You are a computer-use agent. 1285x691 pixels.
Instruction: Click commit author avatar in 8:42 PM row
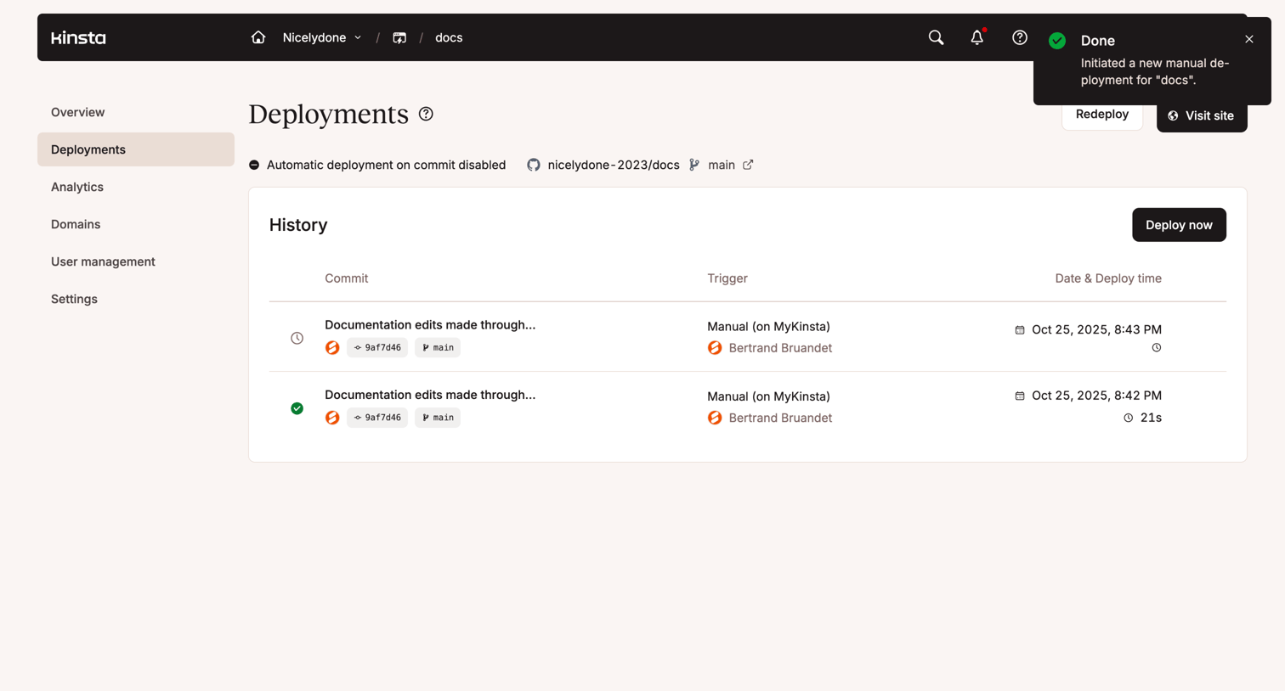click(x=332, y=418)
